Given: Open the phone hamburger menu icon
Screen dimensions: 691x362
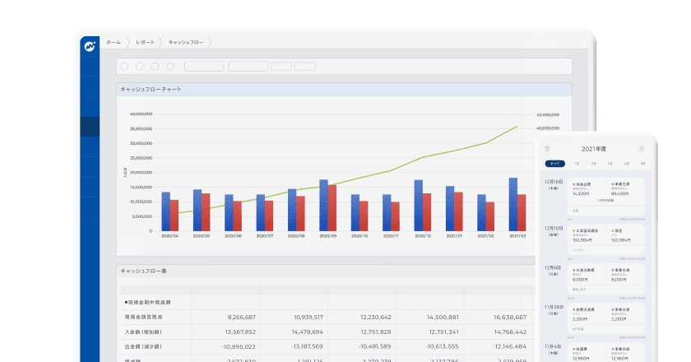Looking at the screenshot, I should 547,149.
